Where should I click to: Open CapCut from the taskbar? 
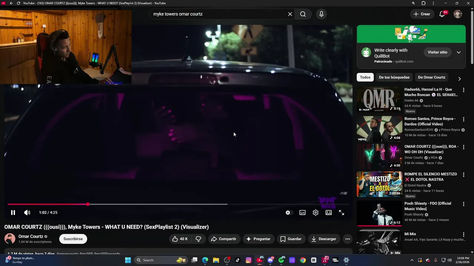[x=314, y=260]
